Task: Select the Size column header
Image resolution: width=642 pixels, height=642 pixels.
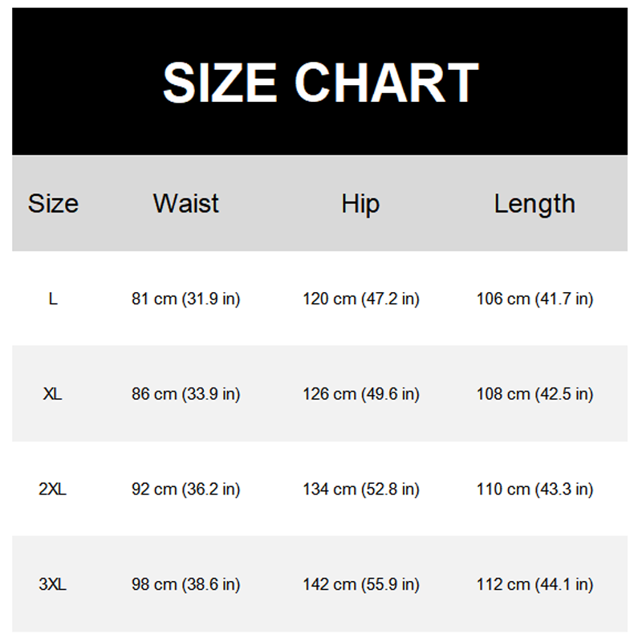Action: tap(53, 204)
